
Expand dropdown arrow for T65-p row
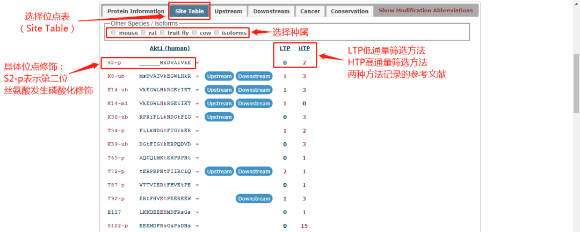[x=197, y=158]
